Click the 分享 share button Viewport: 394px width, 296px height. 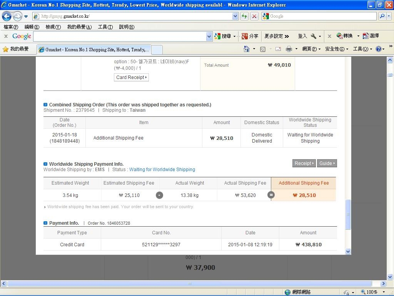pyautogui.click(x=250, y=36)
